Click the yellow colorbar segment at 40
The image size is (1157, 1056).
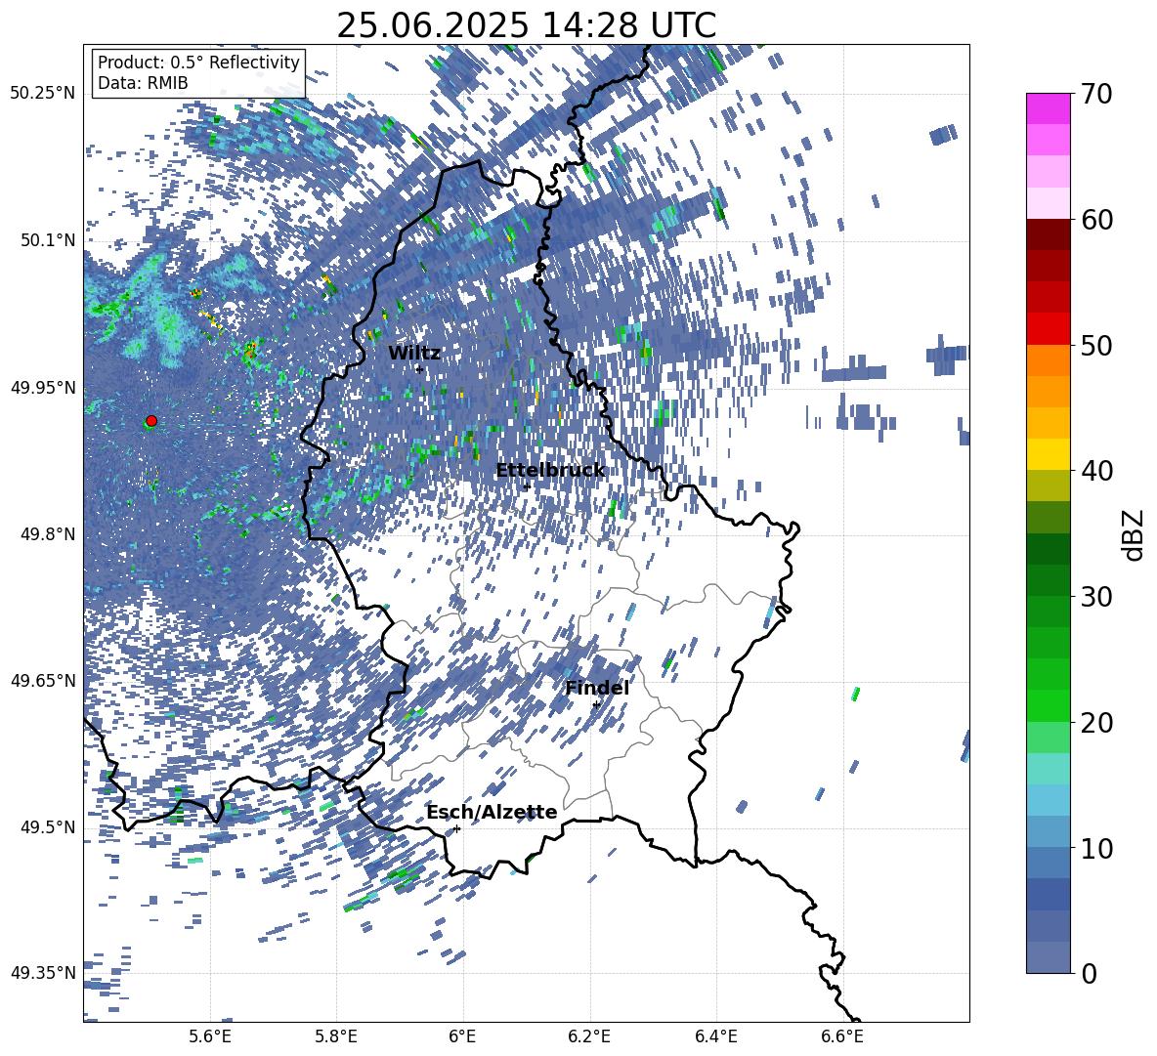(1049, 453)
